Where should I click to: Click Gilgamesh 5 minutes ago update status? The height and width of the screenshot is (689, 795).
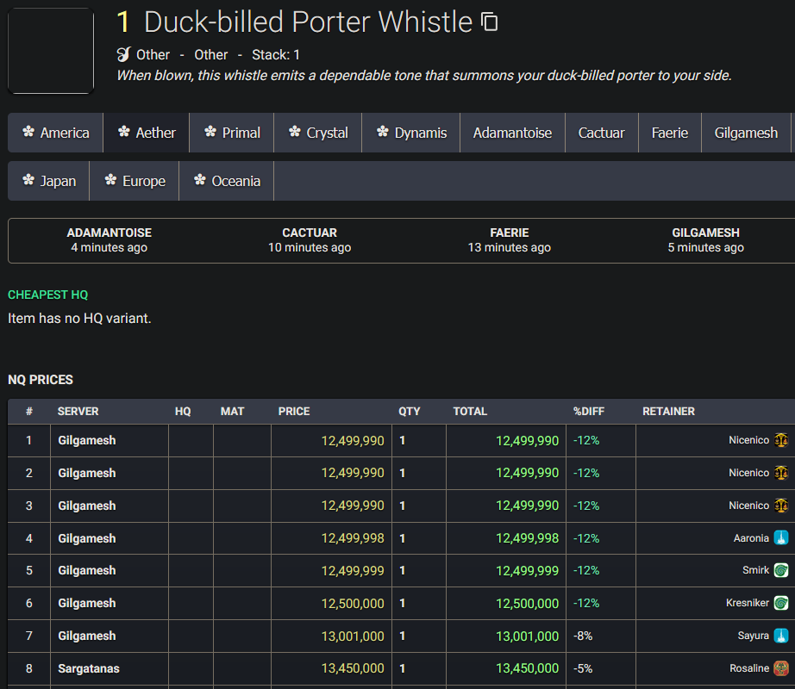(706, 240)
